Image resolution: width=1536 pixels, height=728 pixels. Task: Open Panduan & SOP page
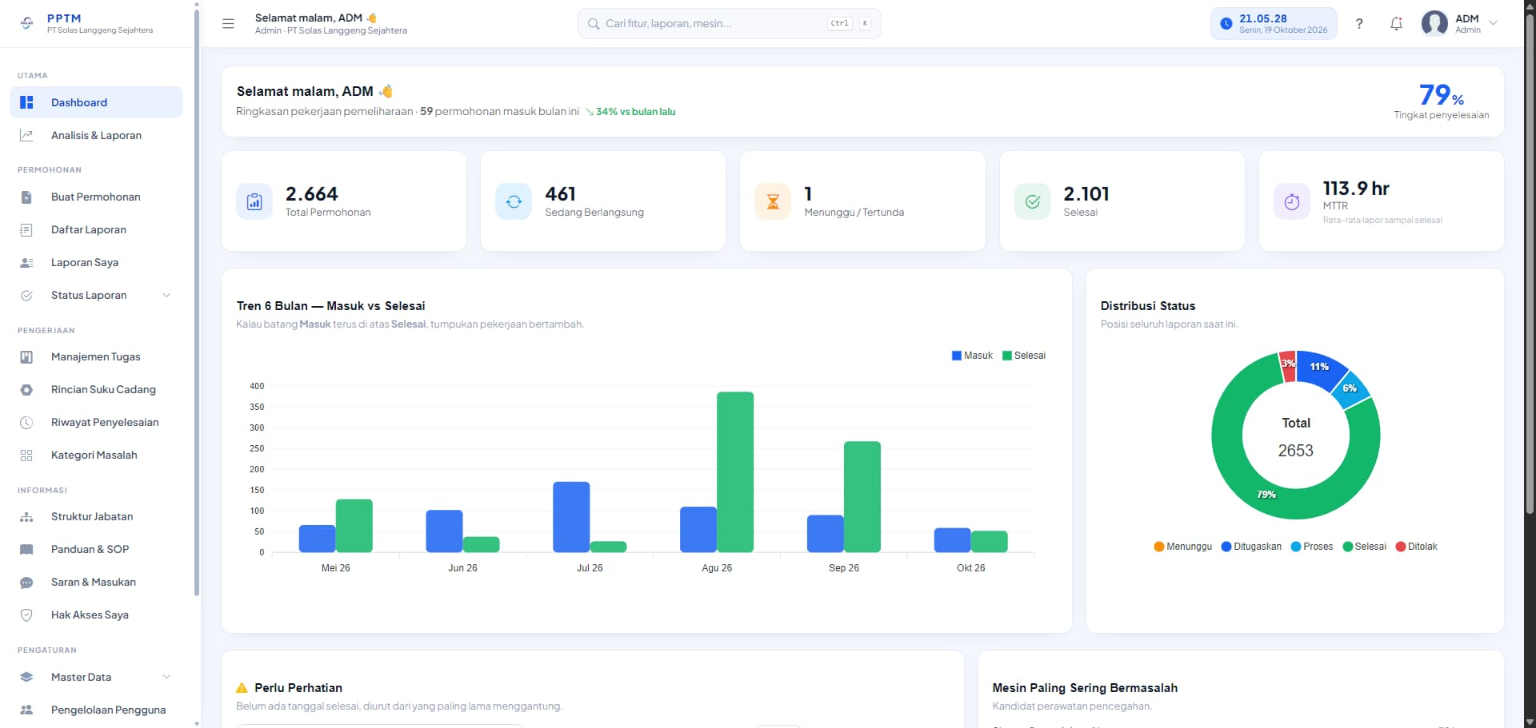click(x=96, y=549)
